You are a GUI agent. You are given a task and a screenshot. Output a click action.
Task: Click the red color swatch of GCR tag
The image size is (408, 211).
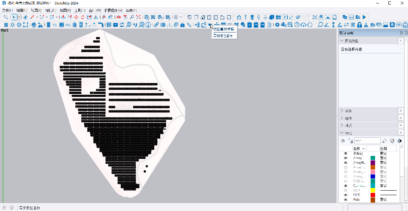373,195
